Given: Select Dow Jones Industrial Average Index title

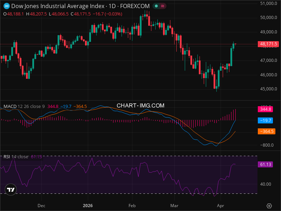Looking at the screenshot, I should [58, 6].
